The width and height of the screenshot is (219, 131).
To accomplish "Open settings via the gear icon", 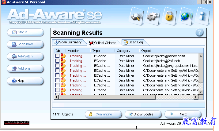I will 153,16.
